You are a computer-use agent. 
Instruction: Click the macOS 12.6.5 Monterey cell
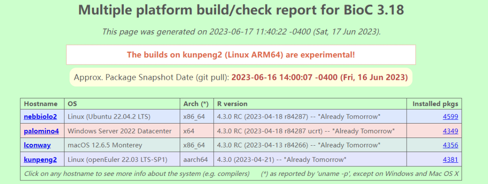[105, 145]
